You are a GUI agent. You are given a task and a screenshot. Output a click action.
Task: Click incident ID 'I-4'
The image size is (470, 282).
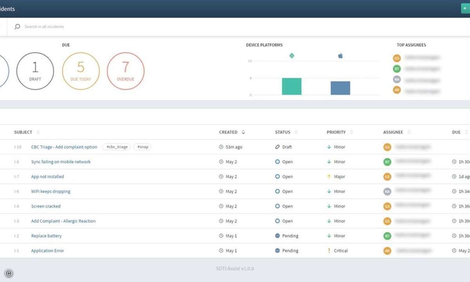16,206
